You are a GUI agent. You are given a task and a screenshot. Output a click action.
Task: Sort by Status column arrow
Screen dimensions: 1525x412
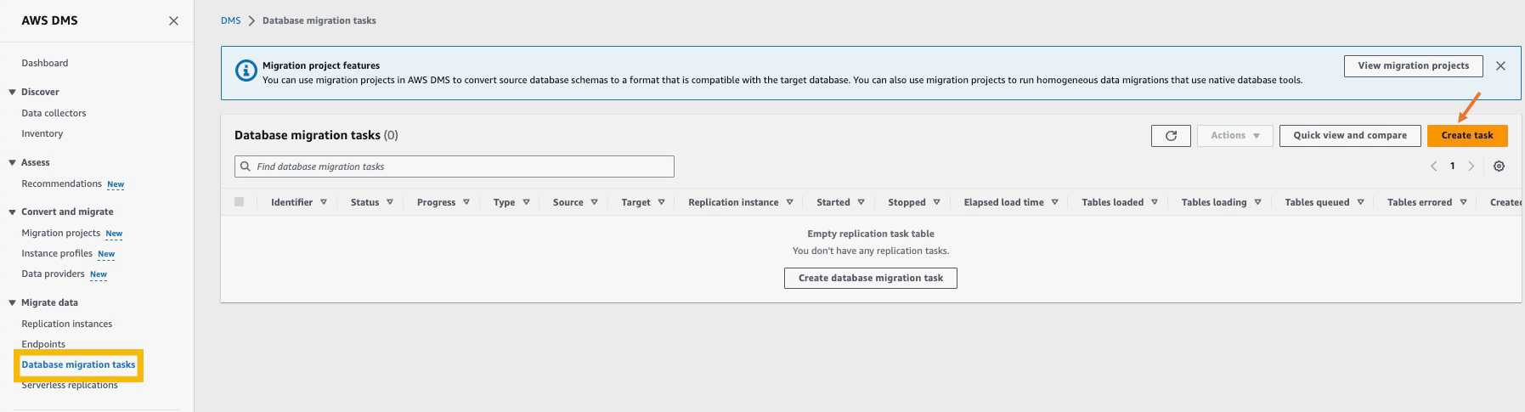coord(390,202)
